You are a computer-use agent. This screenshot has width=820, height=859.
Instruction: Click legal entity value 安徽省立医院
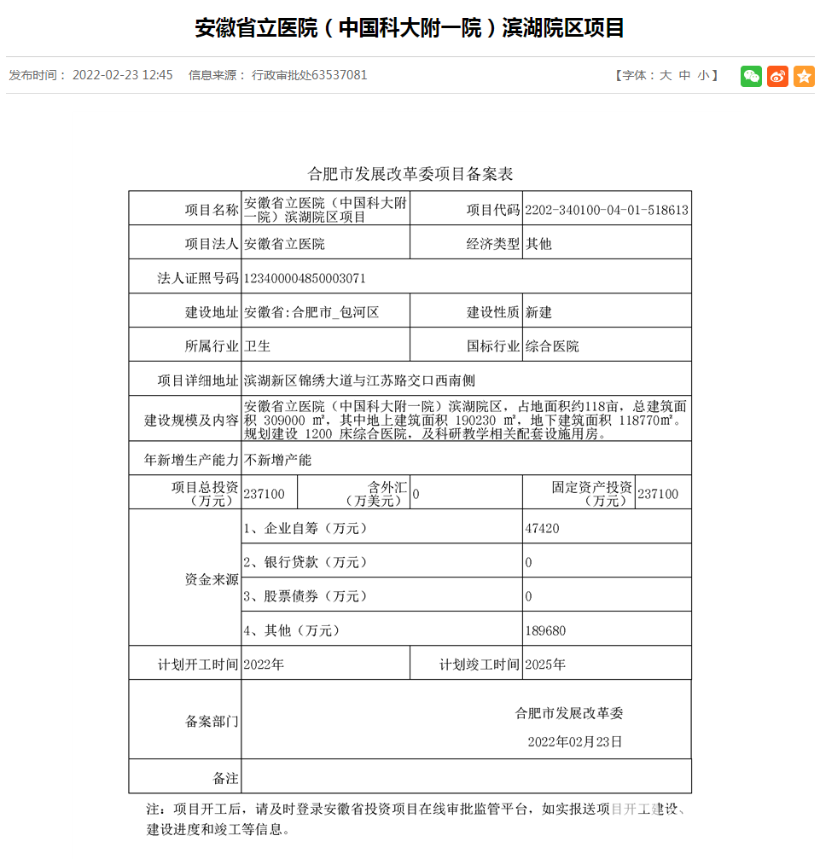[x=284, y=244]
